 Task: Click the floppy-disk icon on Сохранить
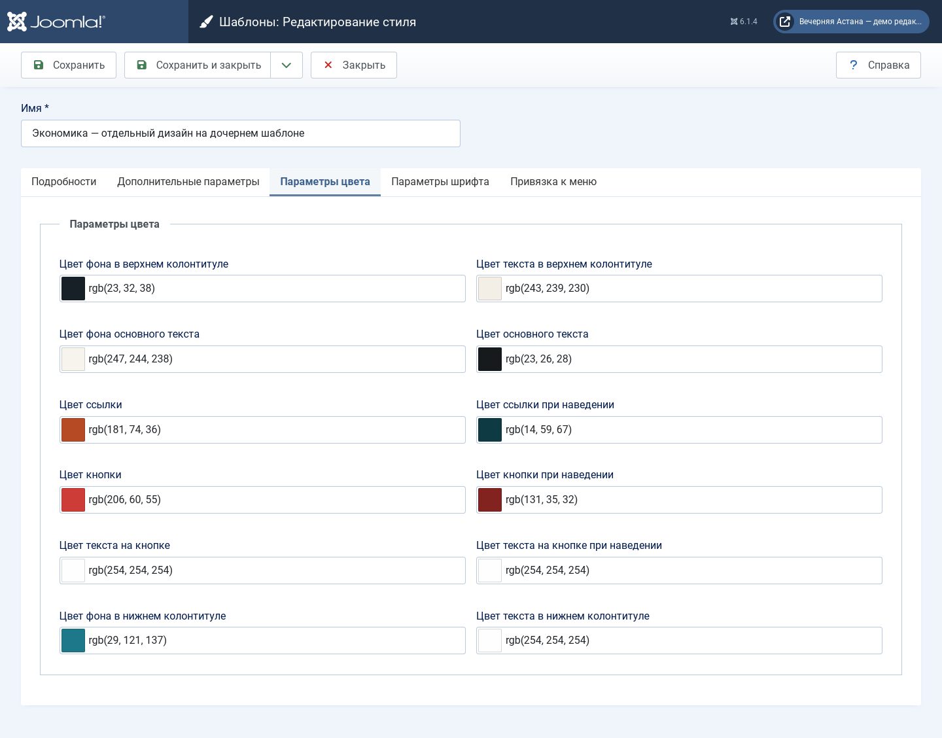click(x=39, y=65)
